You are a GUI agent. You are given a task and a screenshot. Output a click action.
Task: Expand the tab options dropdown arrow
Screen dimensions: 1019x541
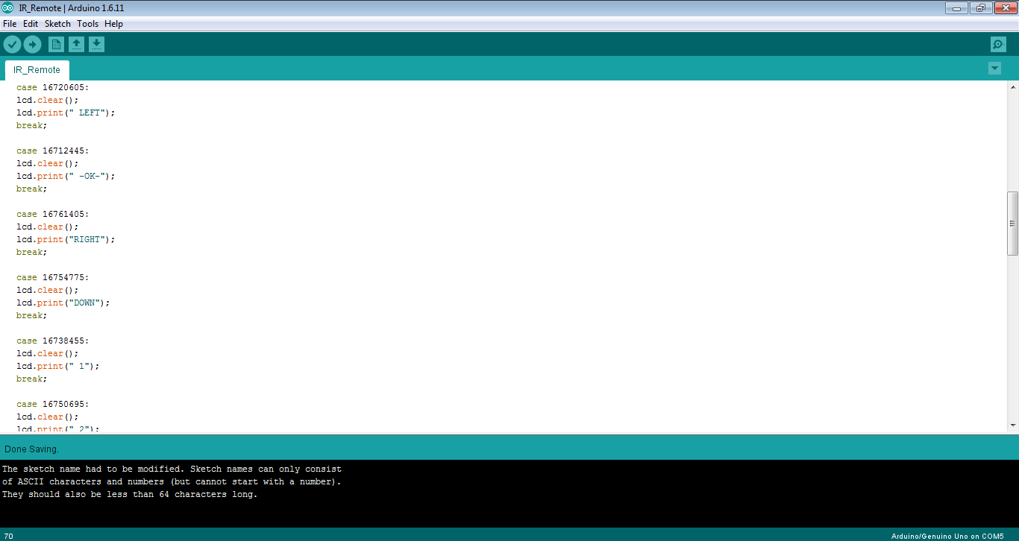pyautogui.click(x=994, y=69)
